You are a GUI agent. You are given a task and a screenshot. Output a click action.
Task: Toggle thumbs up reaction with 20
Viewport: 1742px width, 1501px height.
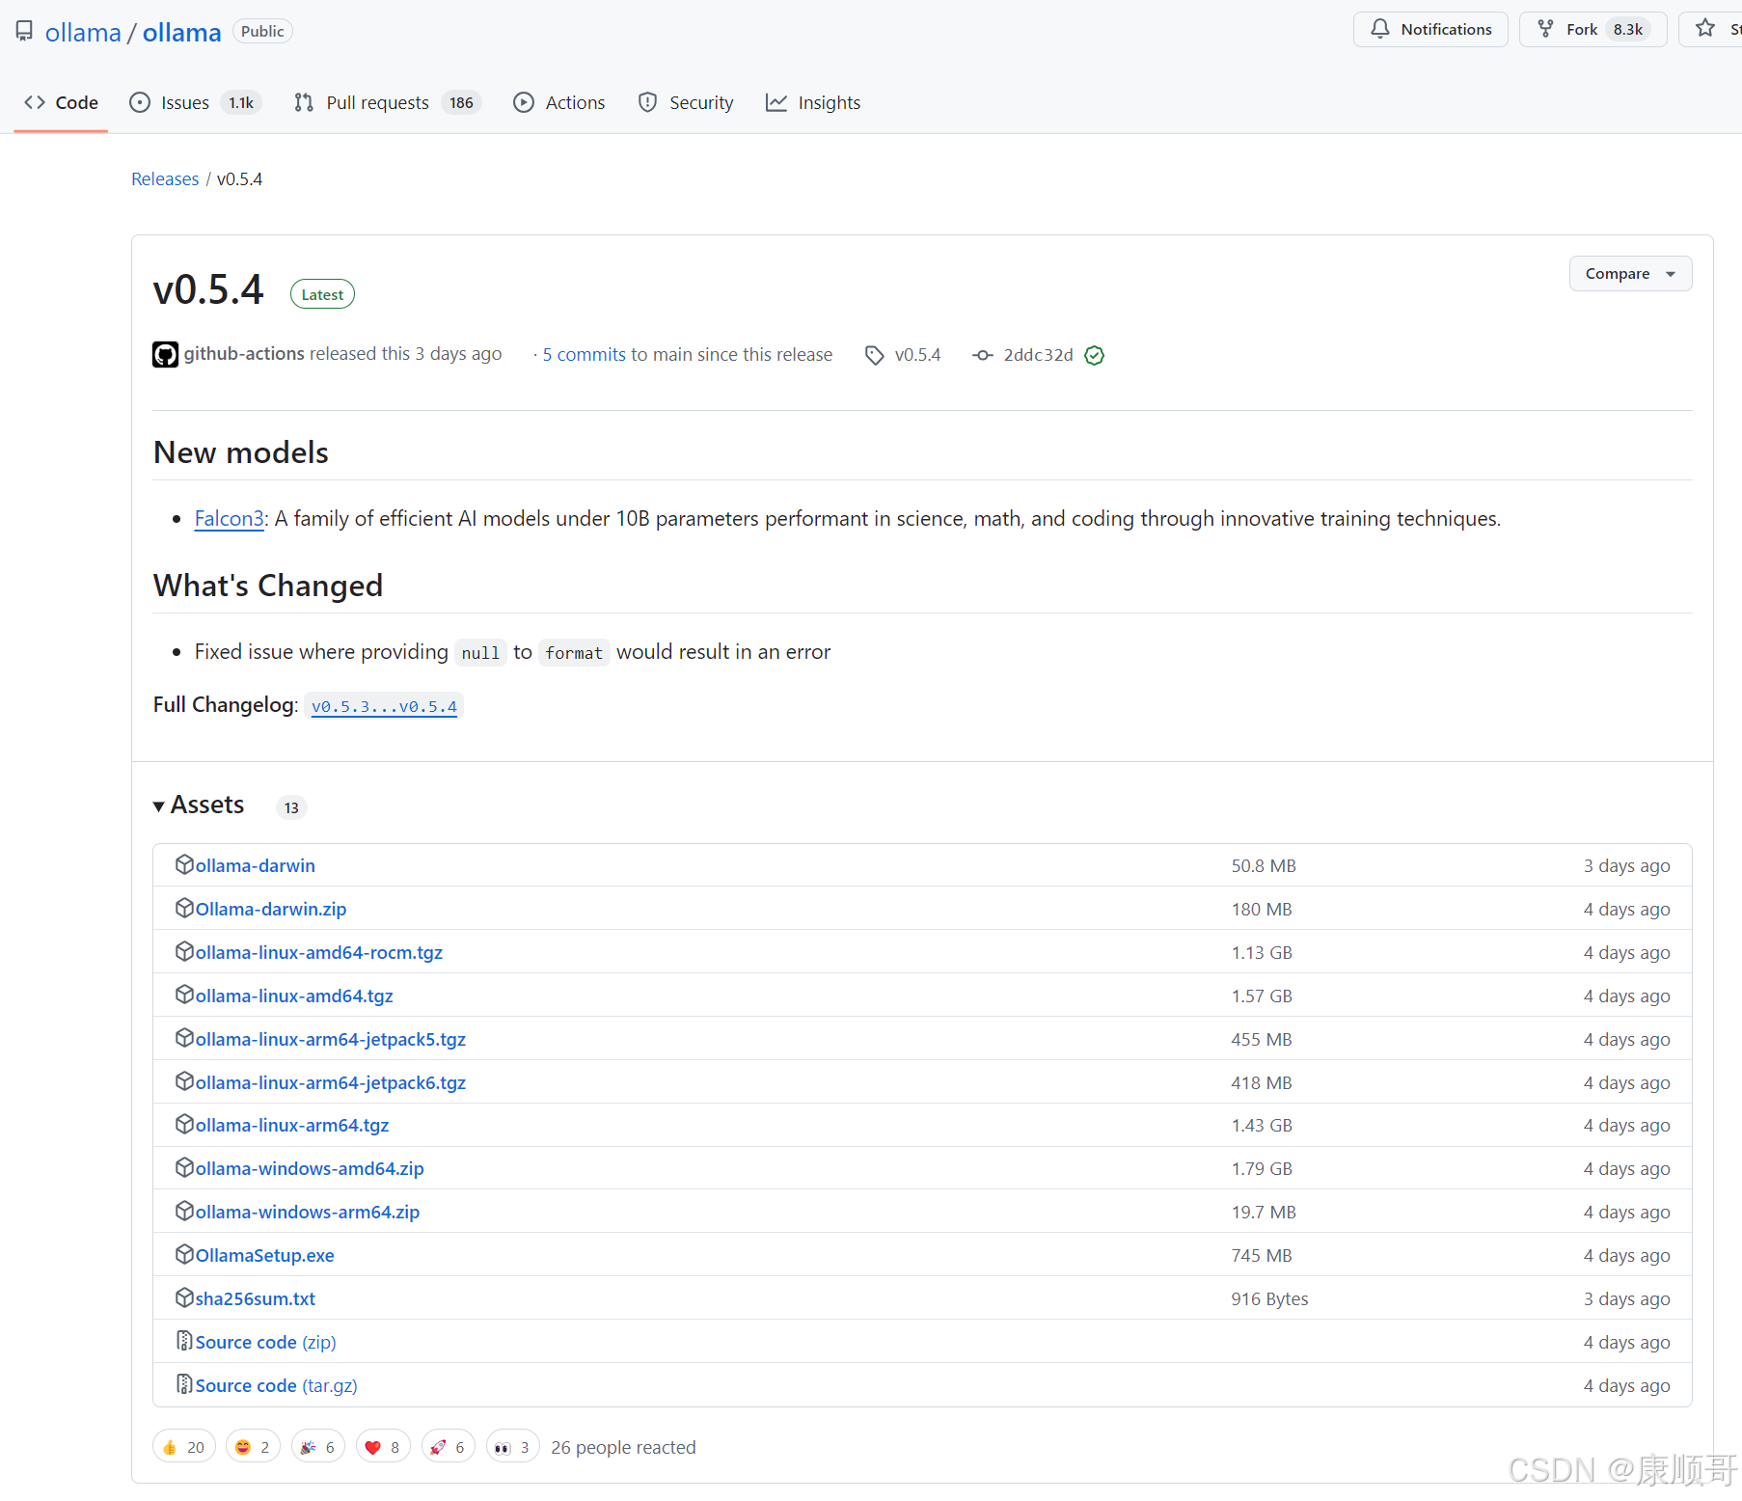point(183,1447)
